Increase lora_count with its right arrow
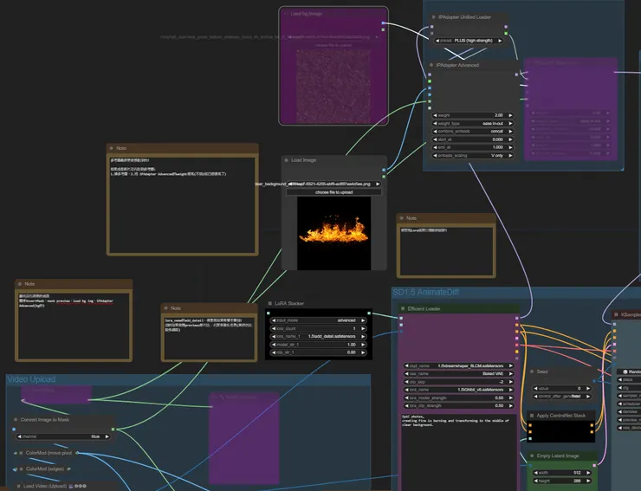Viewport: 641px width, 491px height. click(363, 328)
